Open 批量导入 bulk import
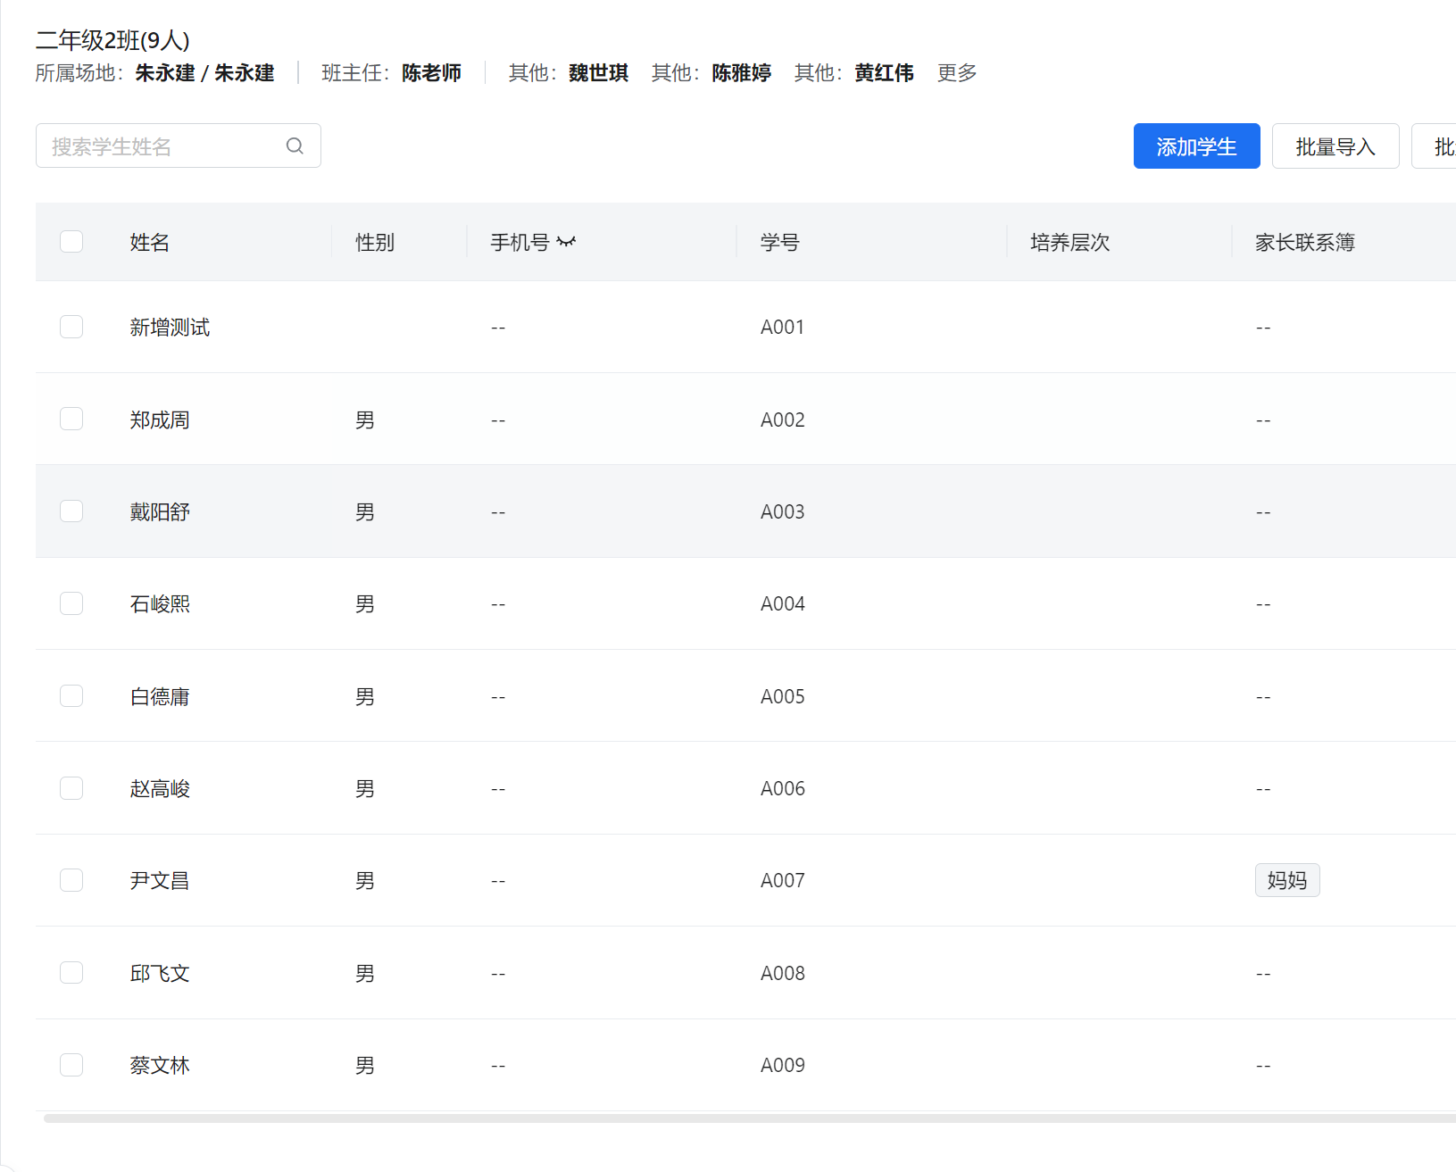The height and width of the screenshot is (1172, 1456). pos(1335,145)
